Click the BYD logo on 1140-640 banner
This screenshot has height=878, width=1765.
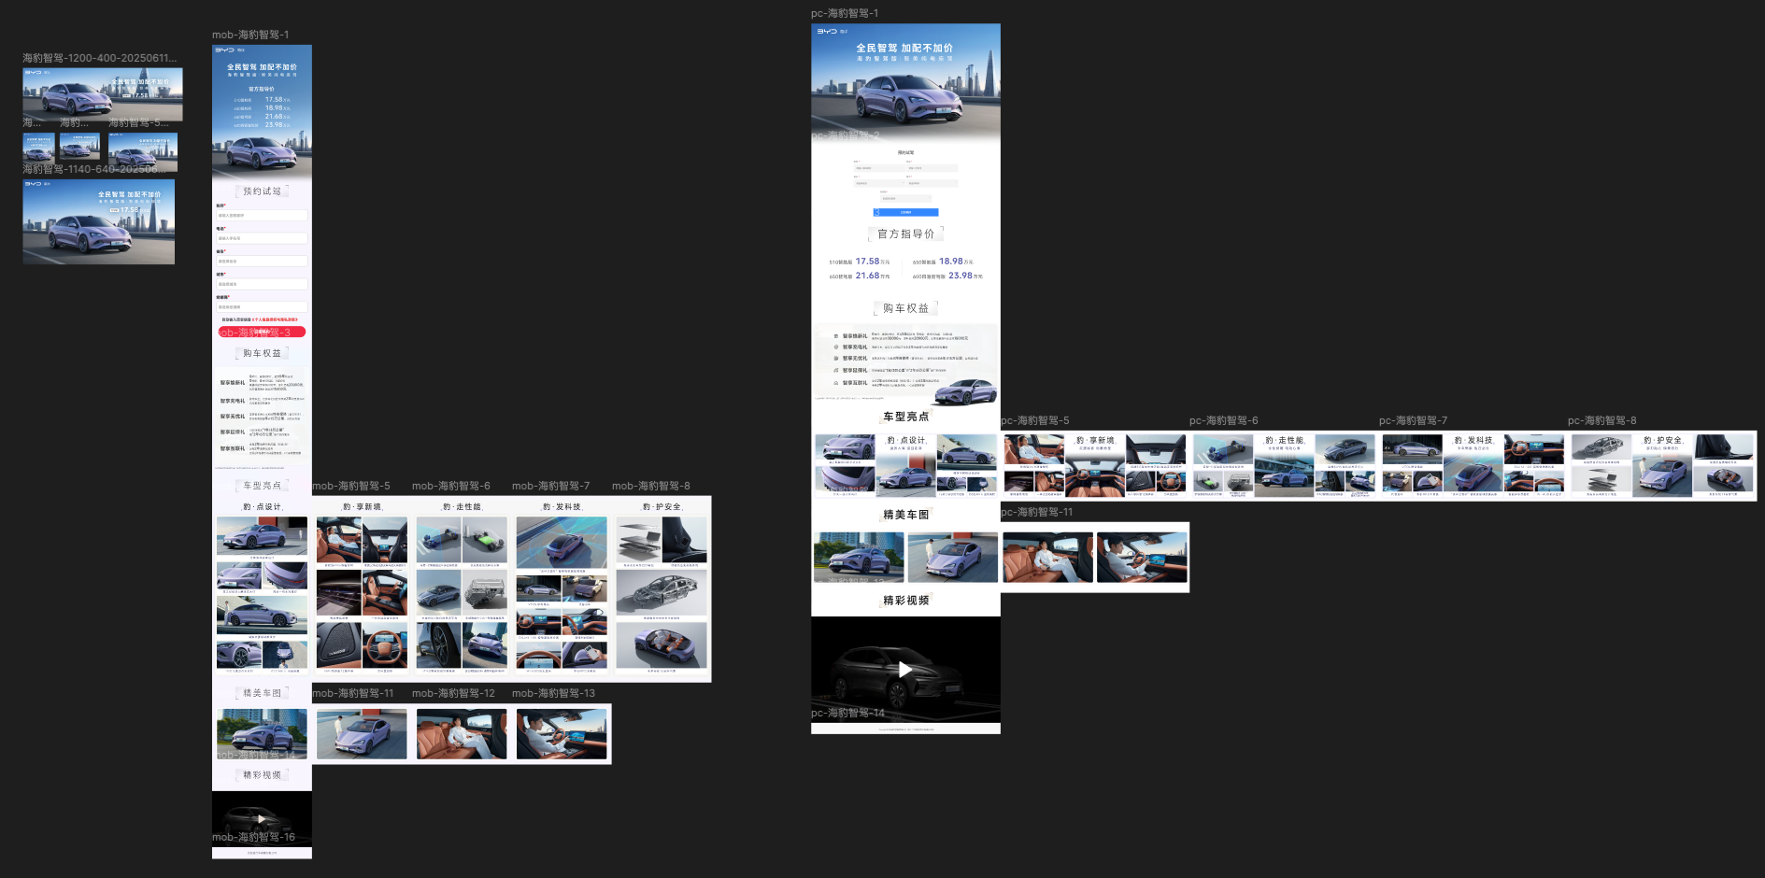[33, 184]
